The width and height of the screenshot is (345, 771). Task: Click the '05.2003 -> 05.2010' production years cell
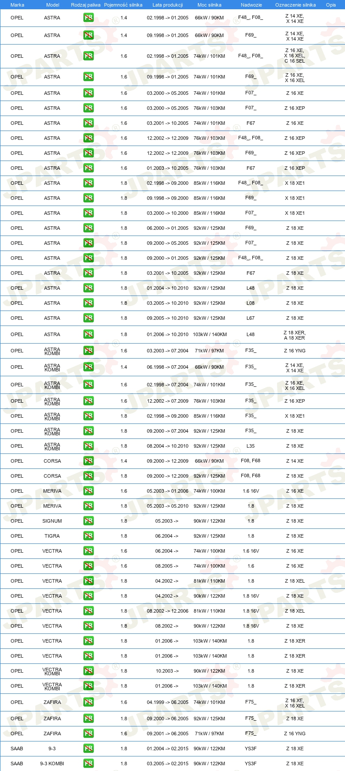[x=168, y=506]
